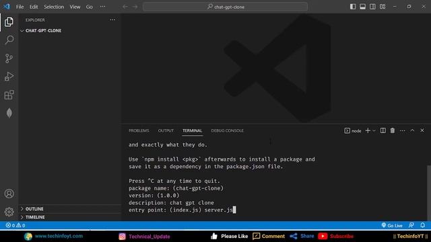Open the View menu

pos(75,7)
